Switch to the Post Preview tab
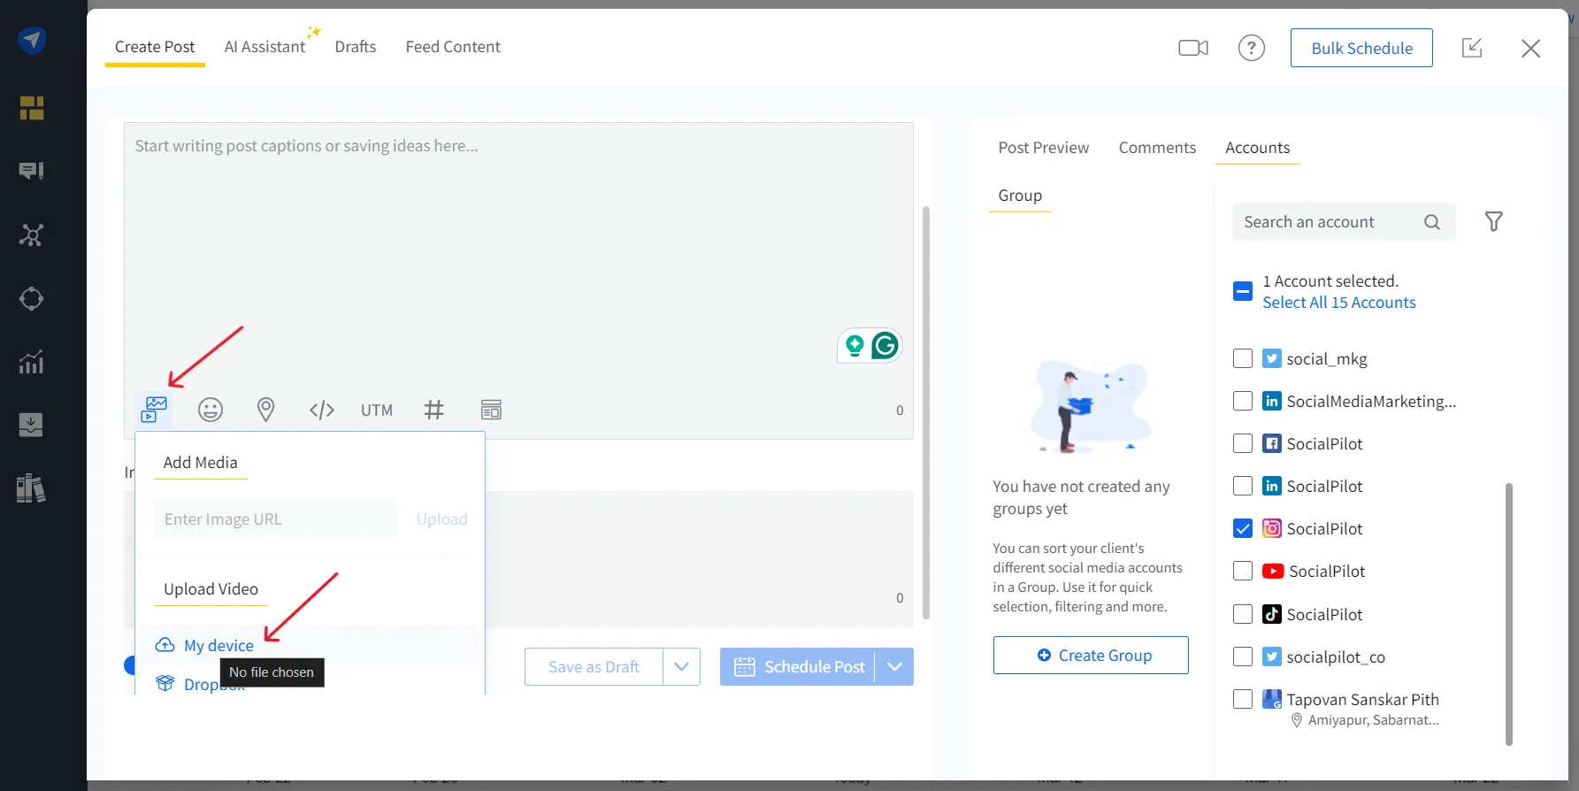This screenshot has height=791, width=1579. 1044,148
